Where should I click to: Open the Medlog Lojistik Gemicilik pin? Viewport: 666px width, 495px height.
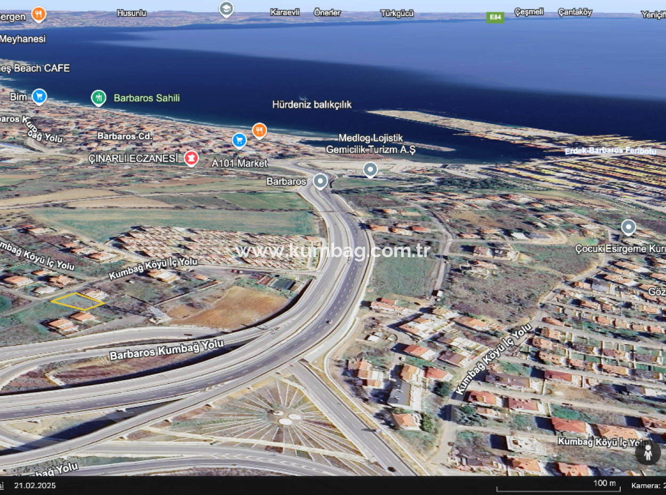[370, 170]
